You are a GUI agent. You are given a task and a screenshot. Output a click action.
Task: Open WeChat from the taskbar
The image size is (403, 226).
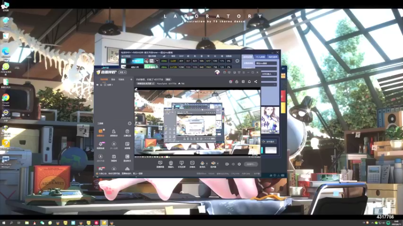(42, 223)
